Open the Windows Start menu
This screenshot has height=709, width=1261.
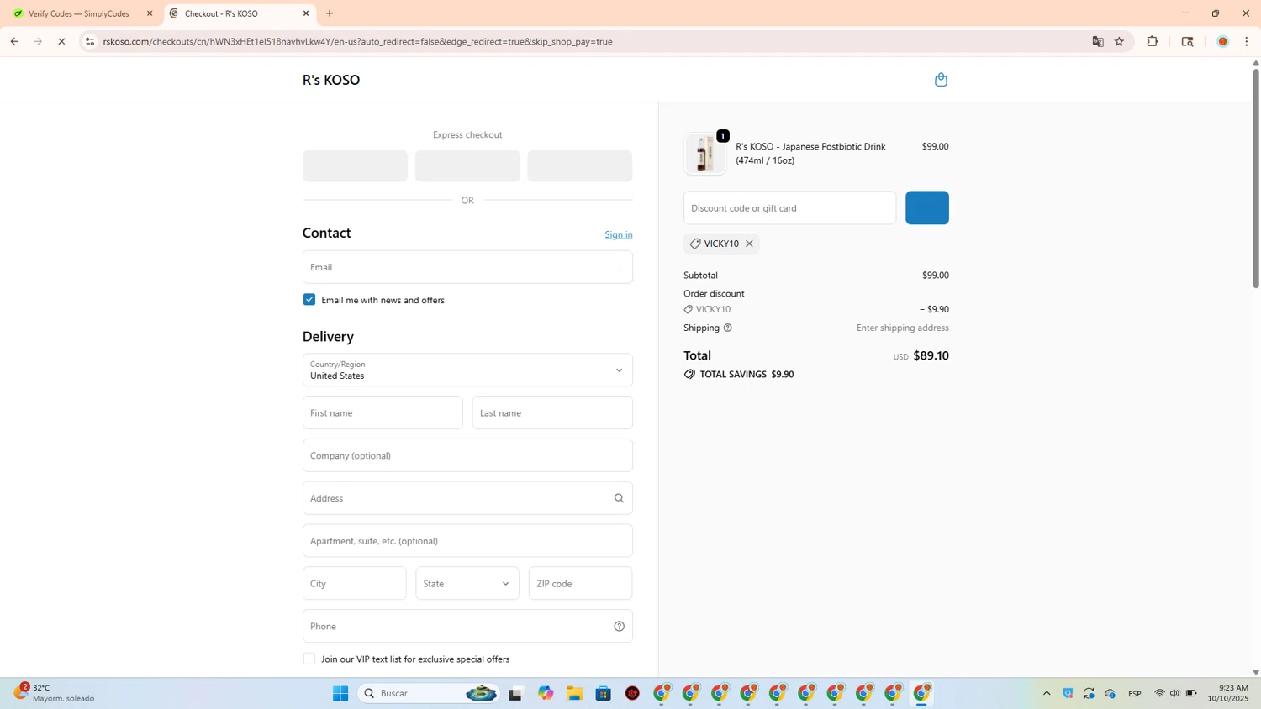click(340, 693)
